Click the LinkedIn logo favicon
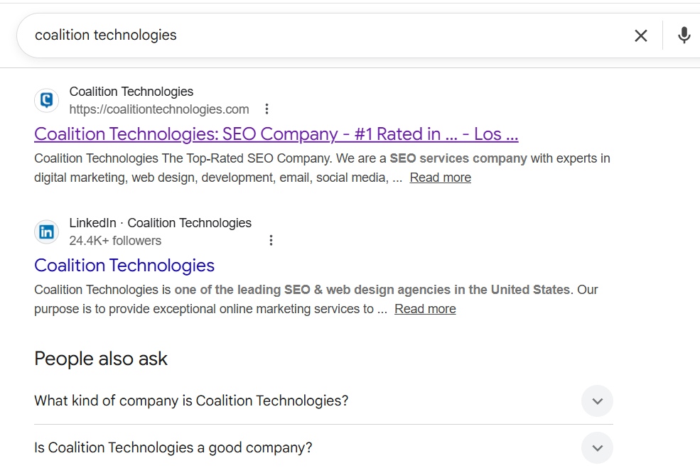Screen dimensions: 700x468 click(47, 232)
